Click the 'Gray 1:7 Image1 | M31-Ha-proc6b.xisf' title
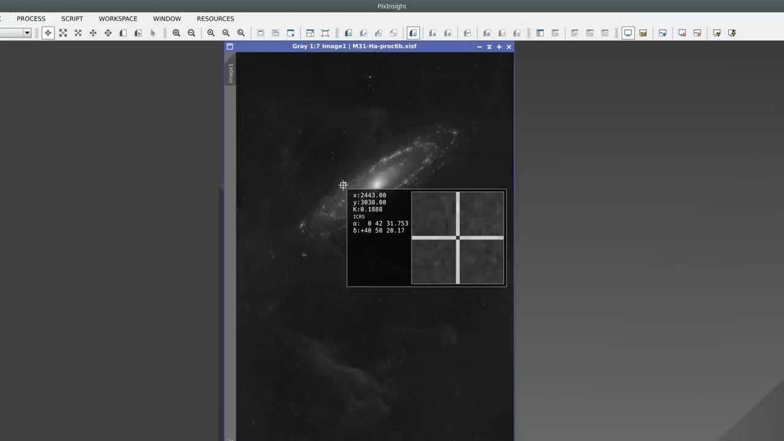This screenshot has height=441, width=784. pyautogui.click(x=354, y=46)
